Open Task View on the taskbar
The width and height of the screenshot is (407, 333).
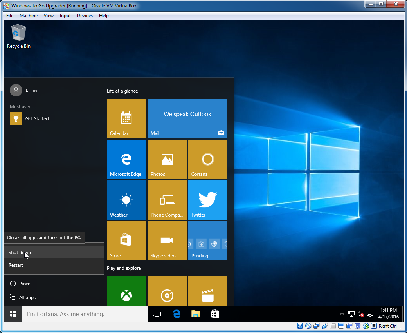click(157, 314)
